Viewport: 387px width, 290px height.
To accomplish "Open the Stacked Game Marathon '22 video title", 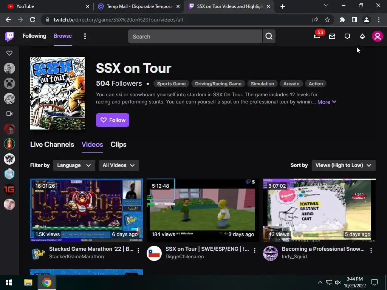I will tap(91, 249).
